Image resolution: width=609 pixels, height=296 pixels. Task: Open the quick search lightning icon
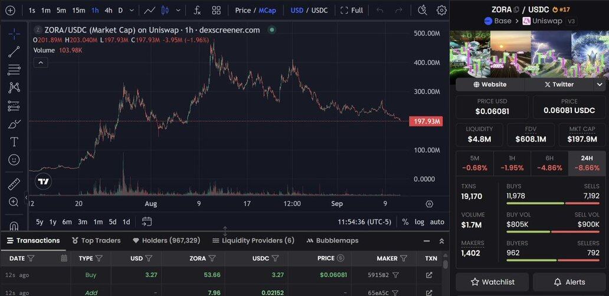point(423,11)
